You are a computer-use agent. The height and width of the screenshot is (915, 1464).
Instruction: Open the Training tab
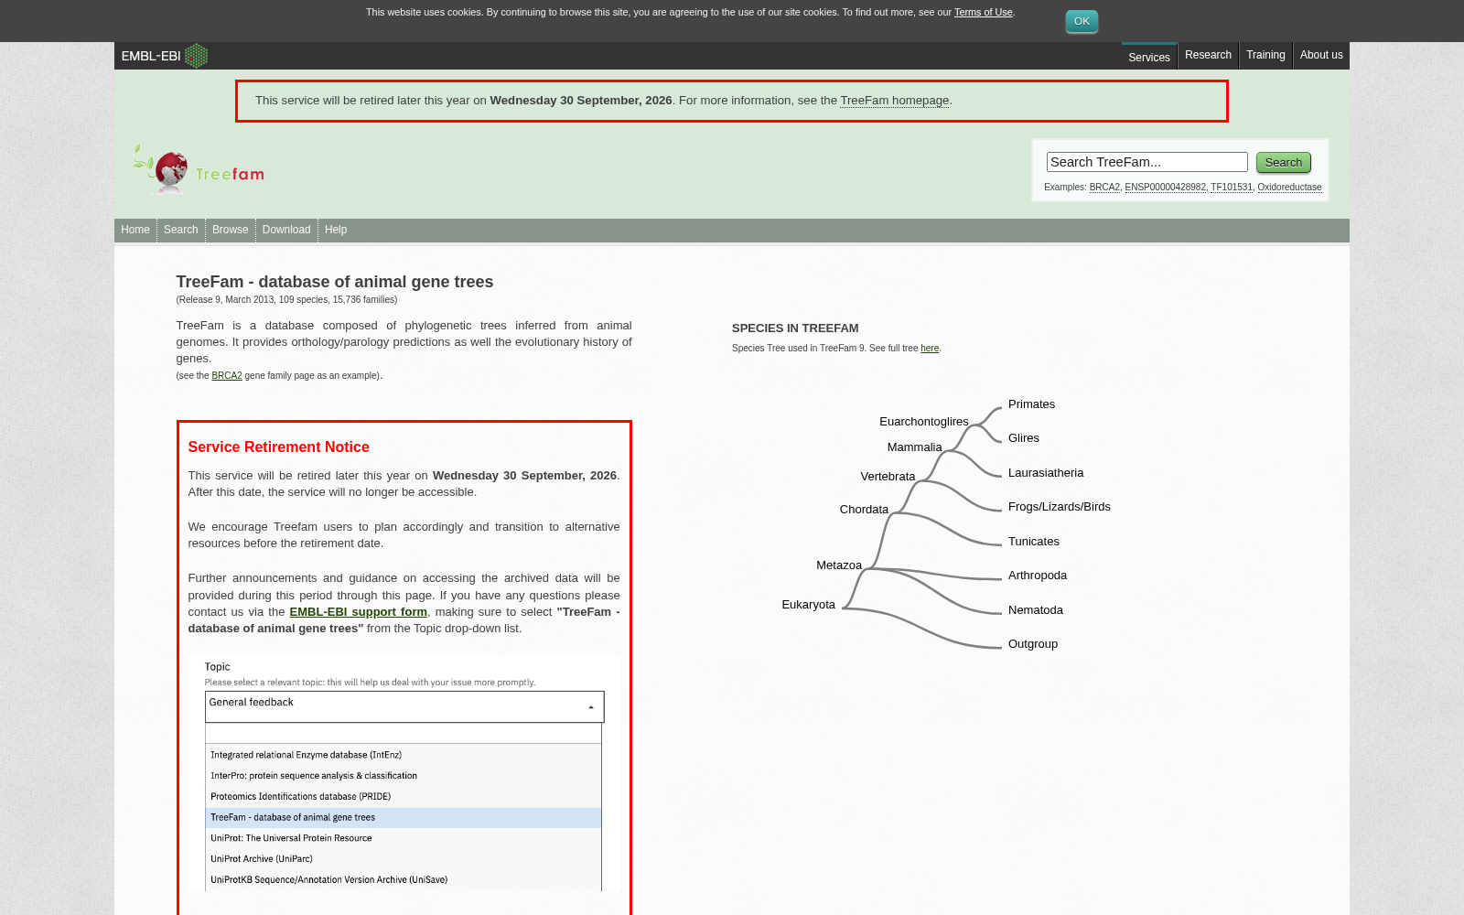pos(1265,55)
